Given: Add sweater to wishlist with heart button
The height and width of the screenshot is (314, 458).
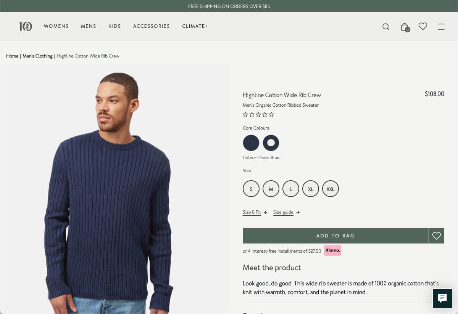Looking at the screenshot, I should click(x=437, y=236).
